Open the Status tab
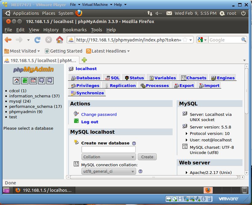The image size is (252, 205). tap(134, 78)
